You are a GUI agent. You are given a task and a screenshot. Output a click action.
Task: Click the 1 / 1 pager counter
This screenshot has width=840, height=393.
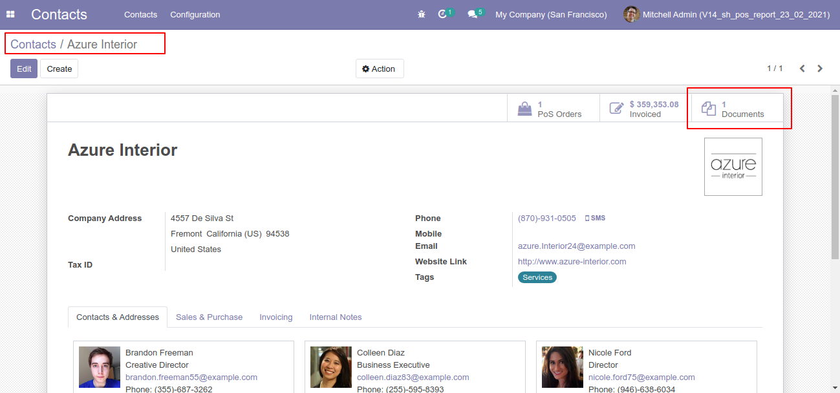point(775,69)
